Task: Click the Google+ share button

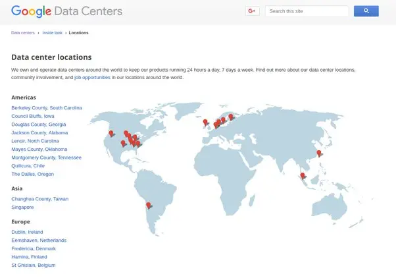Action: (253, 11)
